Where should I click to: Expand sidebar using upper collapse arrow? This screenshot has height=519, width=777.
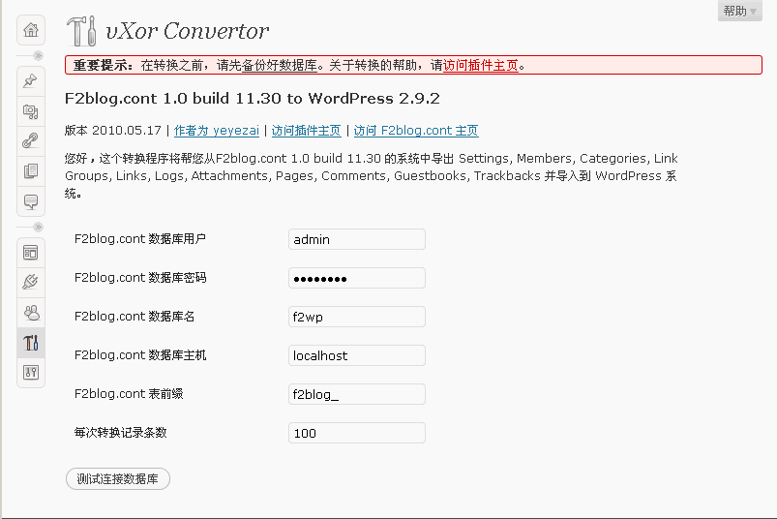click(x=38, y=55)
